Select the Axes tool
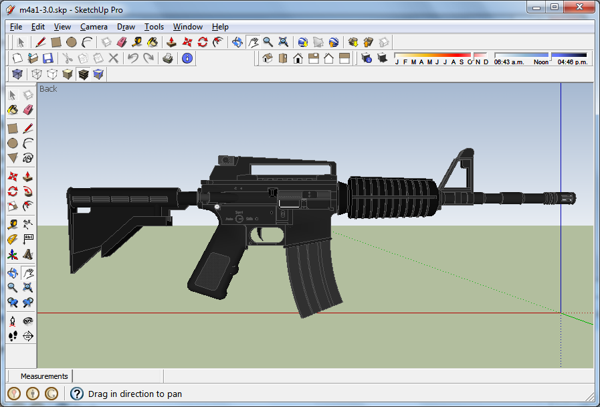Viewport: 600px width, 407px height. pyautogui.click(x=13, y=254)
